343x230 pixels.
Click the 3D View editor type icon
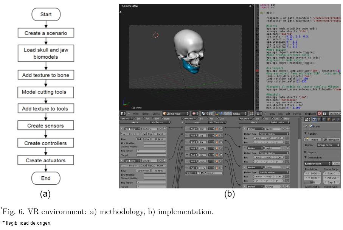(123, 113)
